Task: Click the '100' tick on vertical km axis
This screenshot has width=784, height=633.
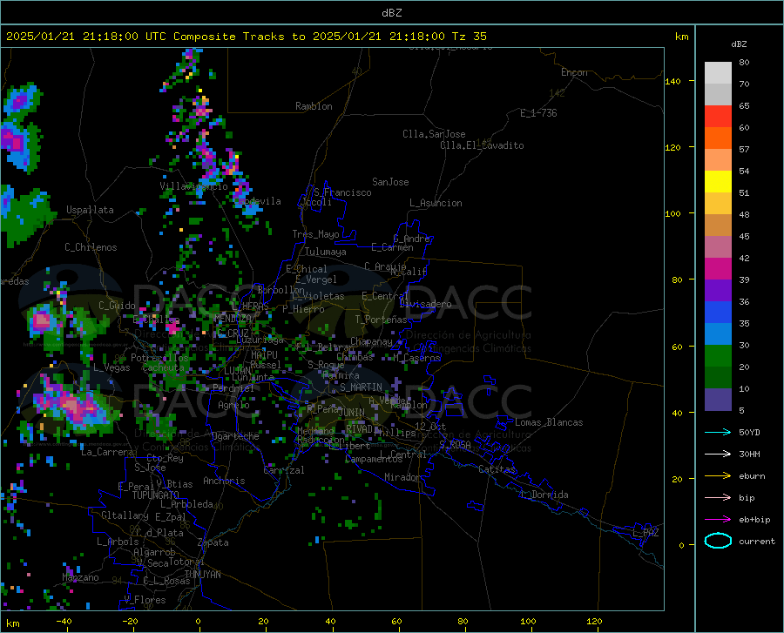Action: (x=672, y=214)
